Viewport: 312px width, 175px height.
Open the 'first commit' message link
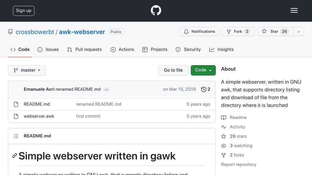click(88, 116)
